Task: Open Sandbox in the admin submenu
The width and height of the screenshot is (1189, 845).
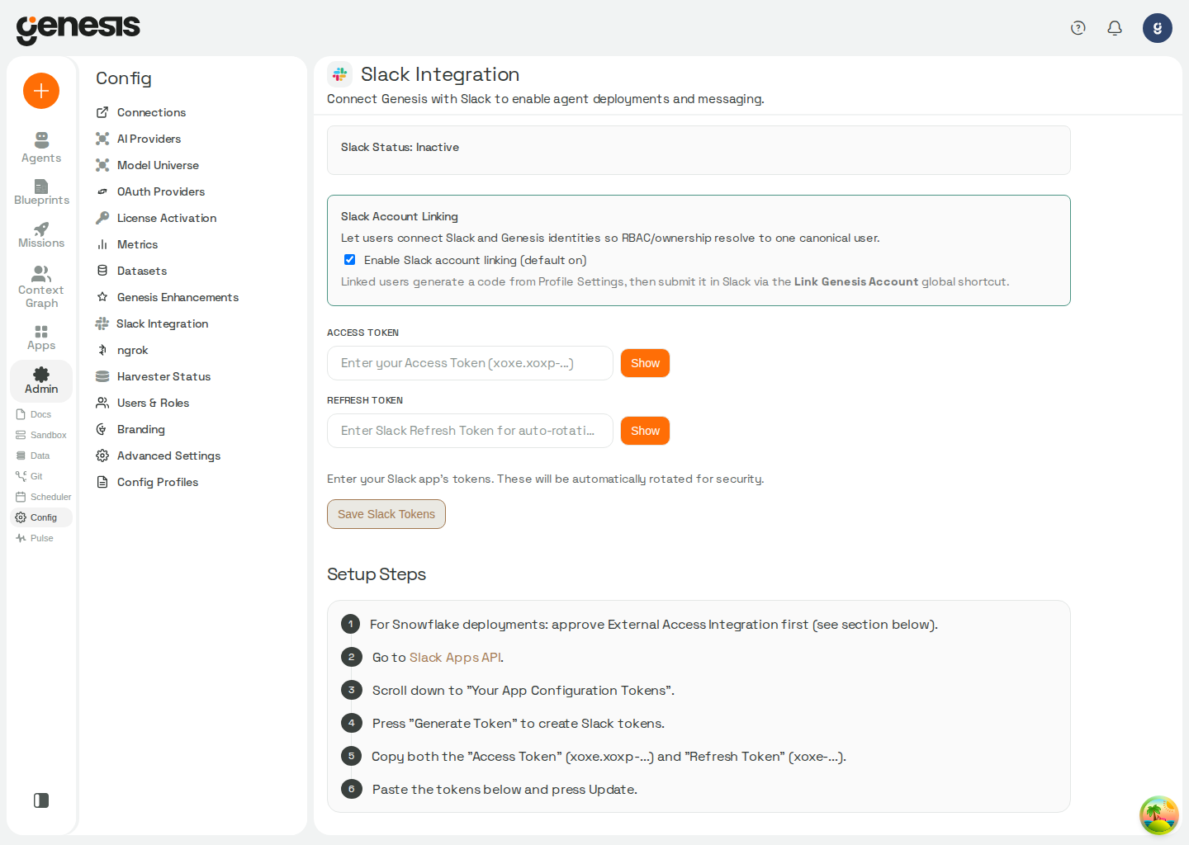Action: click(41, 435)
